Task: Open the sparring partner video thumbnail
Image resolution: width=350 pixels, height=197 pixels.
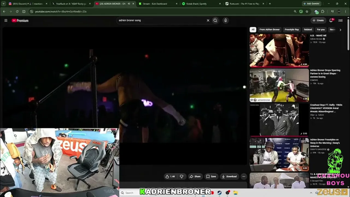Action: point(279,85)
